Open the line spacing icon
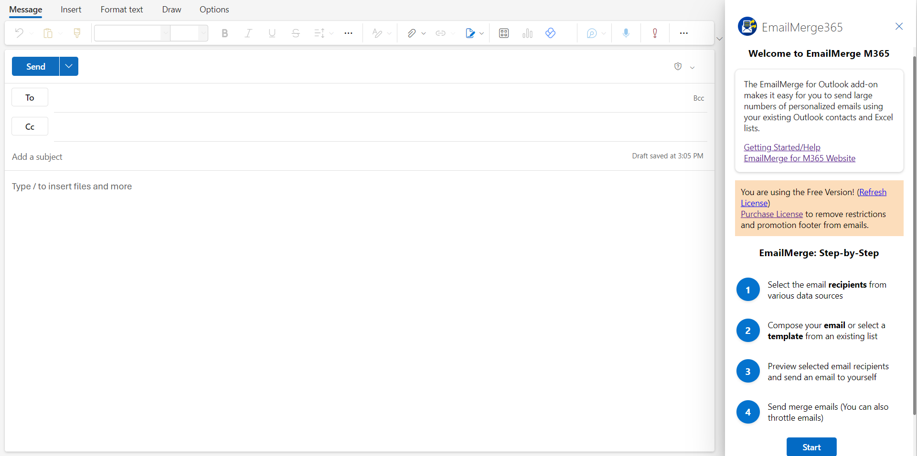The width and height of the screenshot is (917, 456). coord(319,33)
